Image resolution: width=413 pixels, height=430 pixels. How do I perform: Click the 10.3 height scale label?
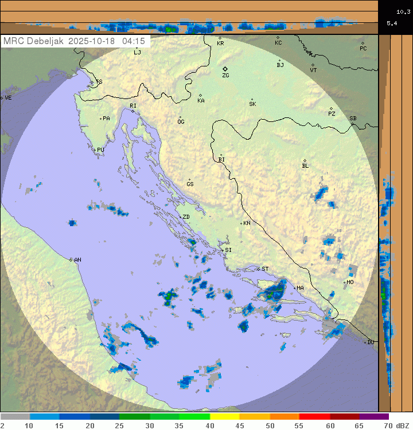[x=403, y=11]
